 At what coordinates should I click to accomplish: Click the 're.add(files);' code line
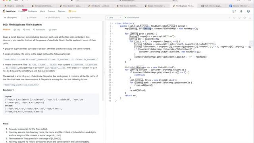[138, 90]
